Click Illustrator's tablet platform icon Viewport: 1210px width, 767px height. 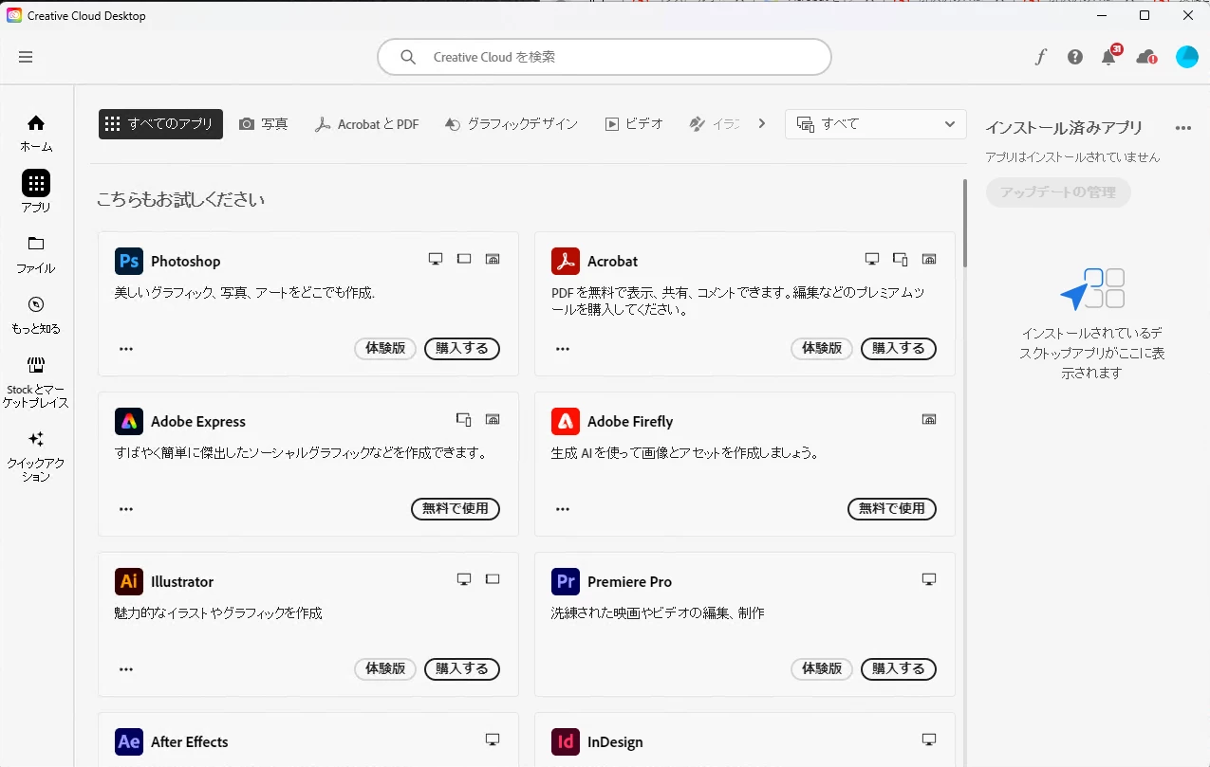point(493,579)
